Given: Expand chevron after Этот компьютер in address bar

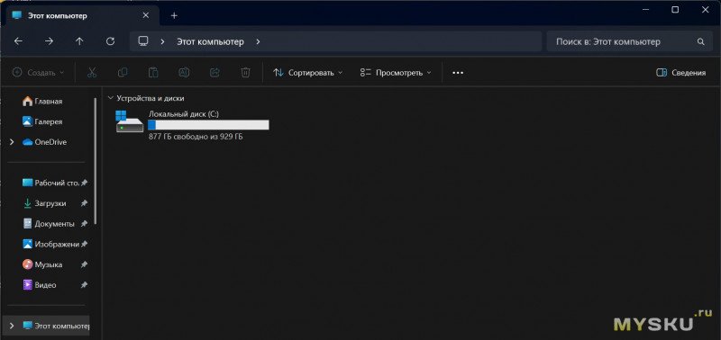Looking at the screenshot, I should tap(258, 41).
